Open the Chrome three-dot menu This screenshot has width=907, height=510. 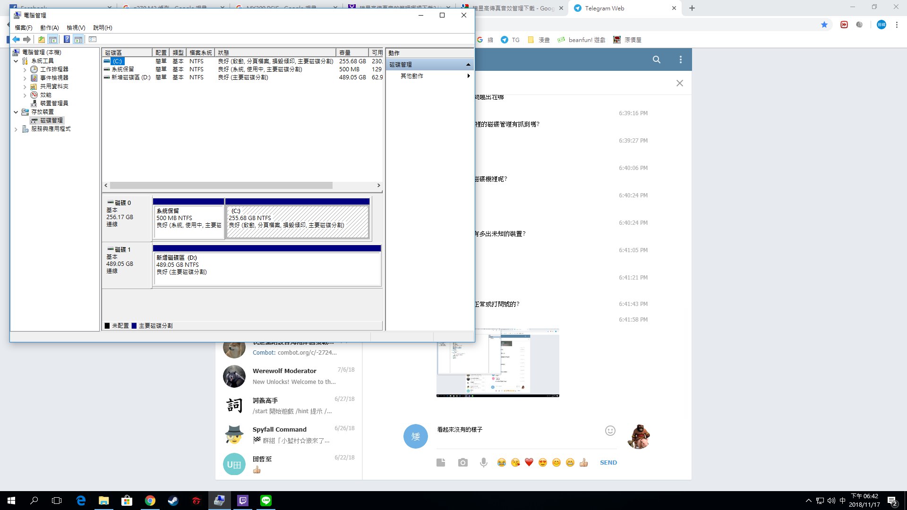pyautogui.click(x=897, y=25)
